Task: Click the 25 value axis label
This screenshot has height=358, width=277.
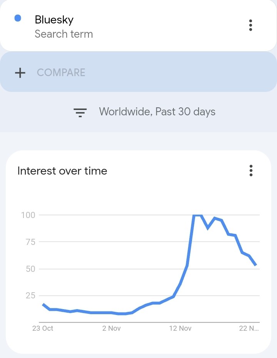Action: [x=30, y=296]
